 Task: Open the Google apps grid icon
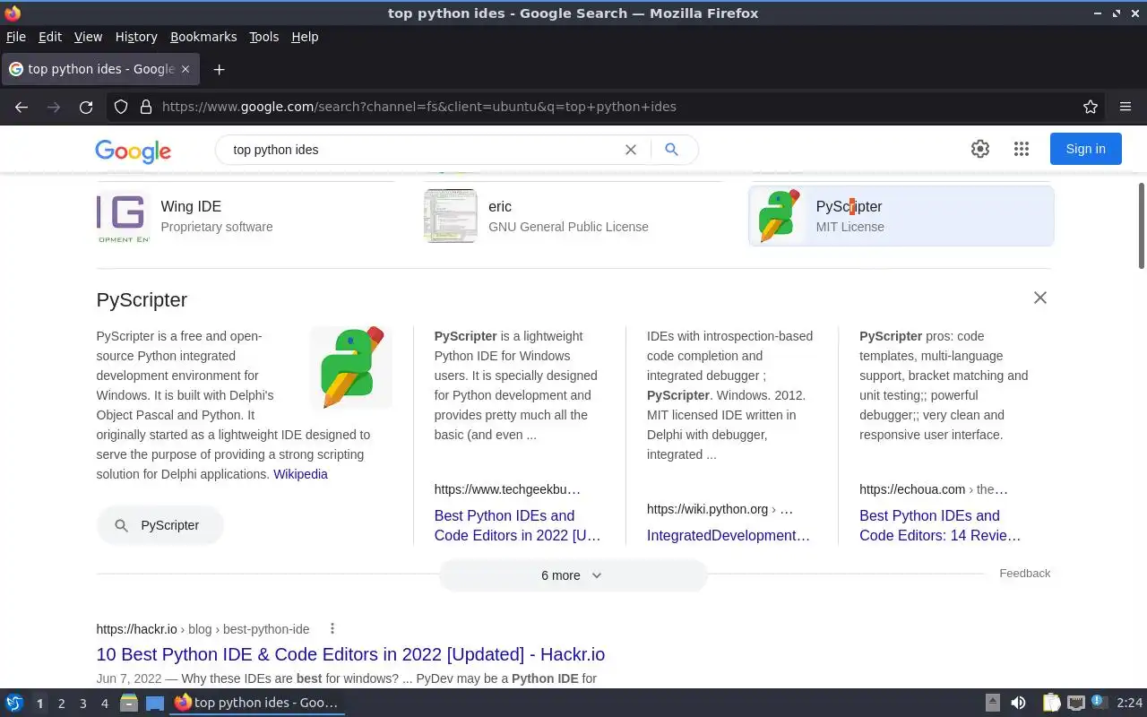click(1022, 149)
